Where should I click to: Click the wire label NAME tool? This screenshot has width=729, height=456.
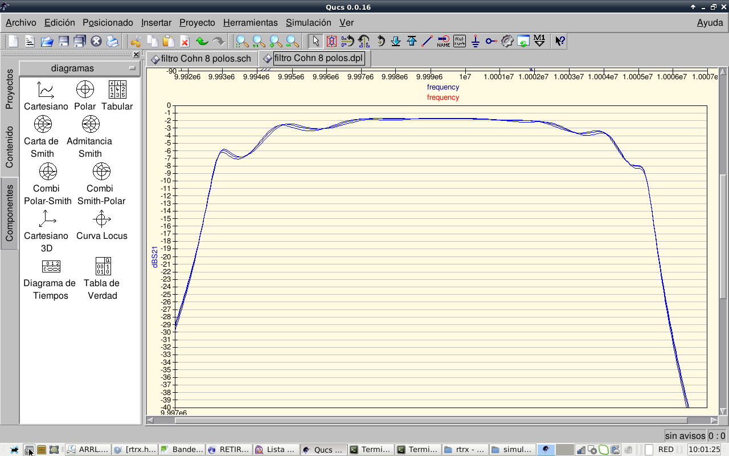point(444,41)
